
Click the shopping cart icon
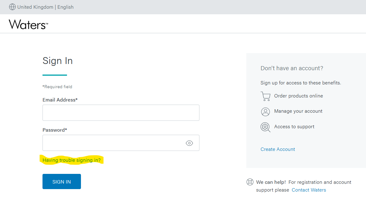pyautogui.click(x=266, y=96)
